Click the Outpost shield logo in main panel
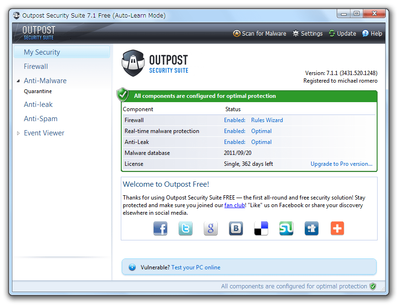The height and width of the screenshot is (305, 399). pyautogui.click(x=133, y=63)
